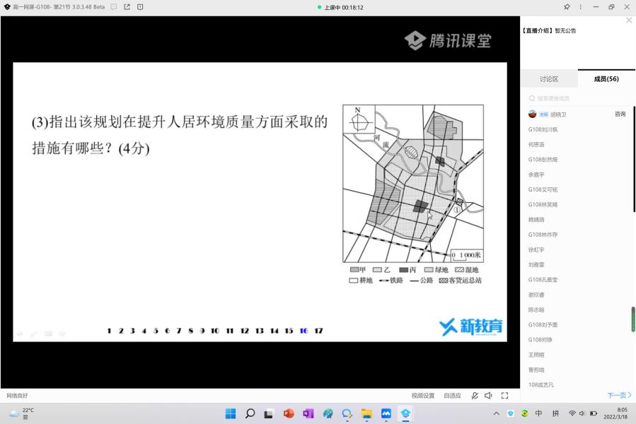The width and height of the screenshot is (636, 424).
Task: Toggle pin window on top
Action: click(x=566, y=7)
